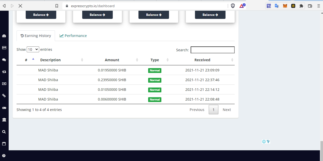Screen dimensions: 323x161
Task: Go to Next page of entries
Action: coord(227,110)
